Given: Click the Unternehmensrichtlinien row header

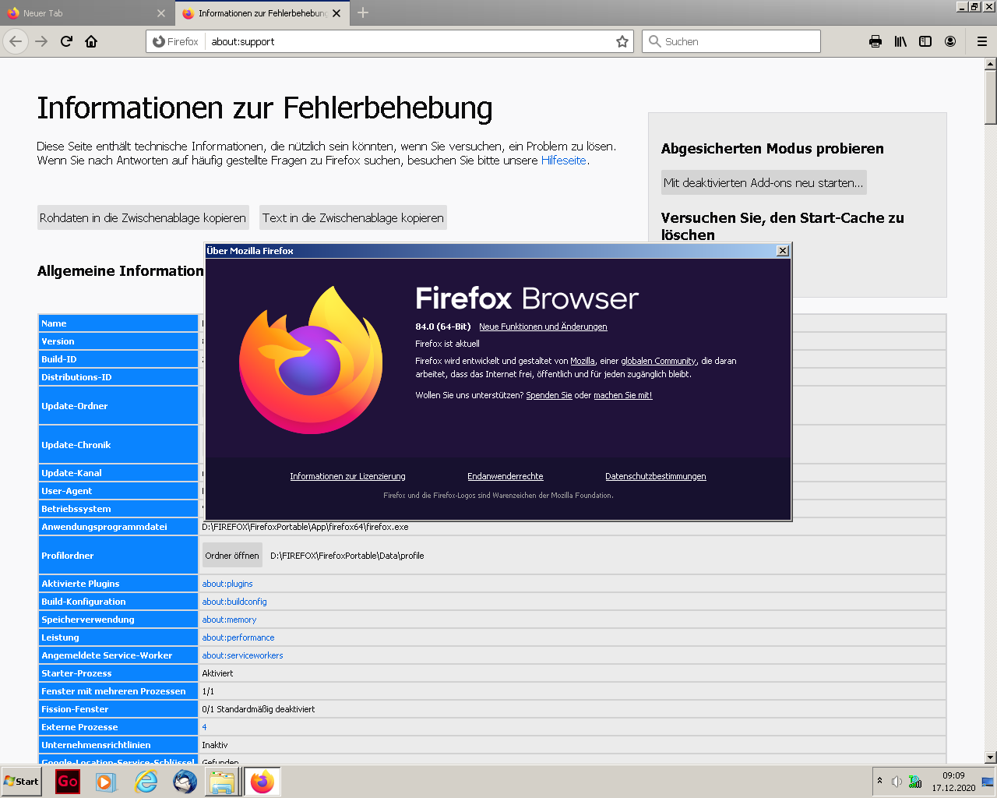Looking at the screenshot, I should click(118, 745).
